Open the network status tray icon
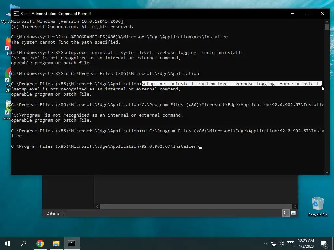This screenshot has width=334, height=250. (x=274, y=243)
